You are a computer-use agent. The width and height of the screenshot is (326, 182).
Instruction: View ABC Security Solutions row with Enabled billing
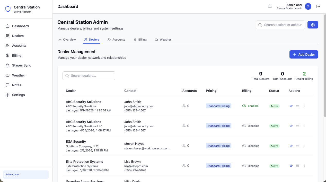(x=291, y=106)
